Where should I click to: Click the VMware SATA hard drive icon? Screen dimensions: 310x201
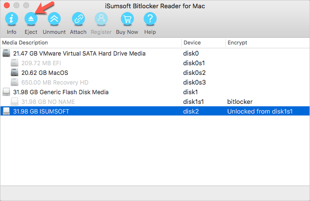point(6,53)
